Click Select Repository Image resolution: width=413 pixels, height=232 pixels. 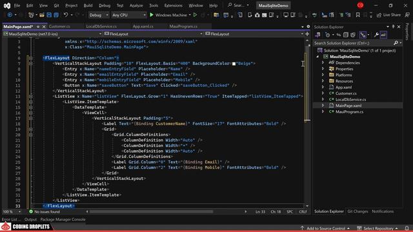point(378,228)
